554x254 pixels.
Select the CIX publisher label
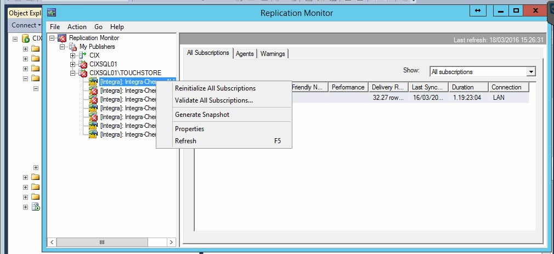pyautogui.click(x=95, y=55)
